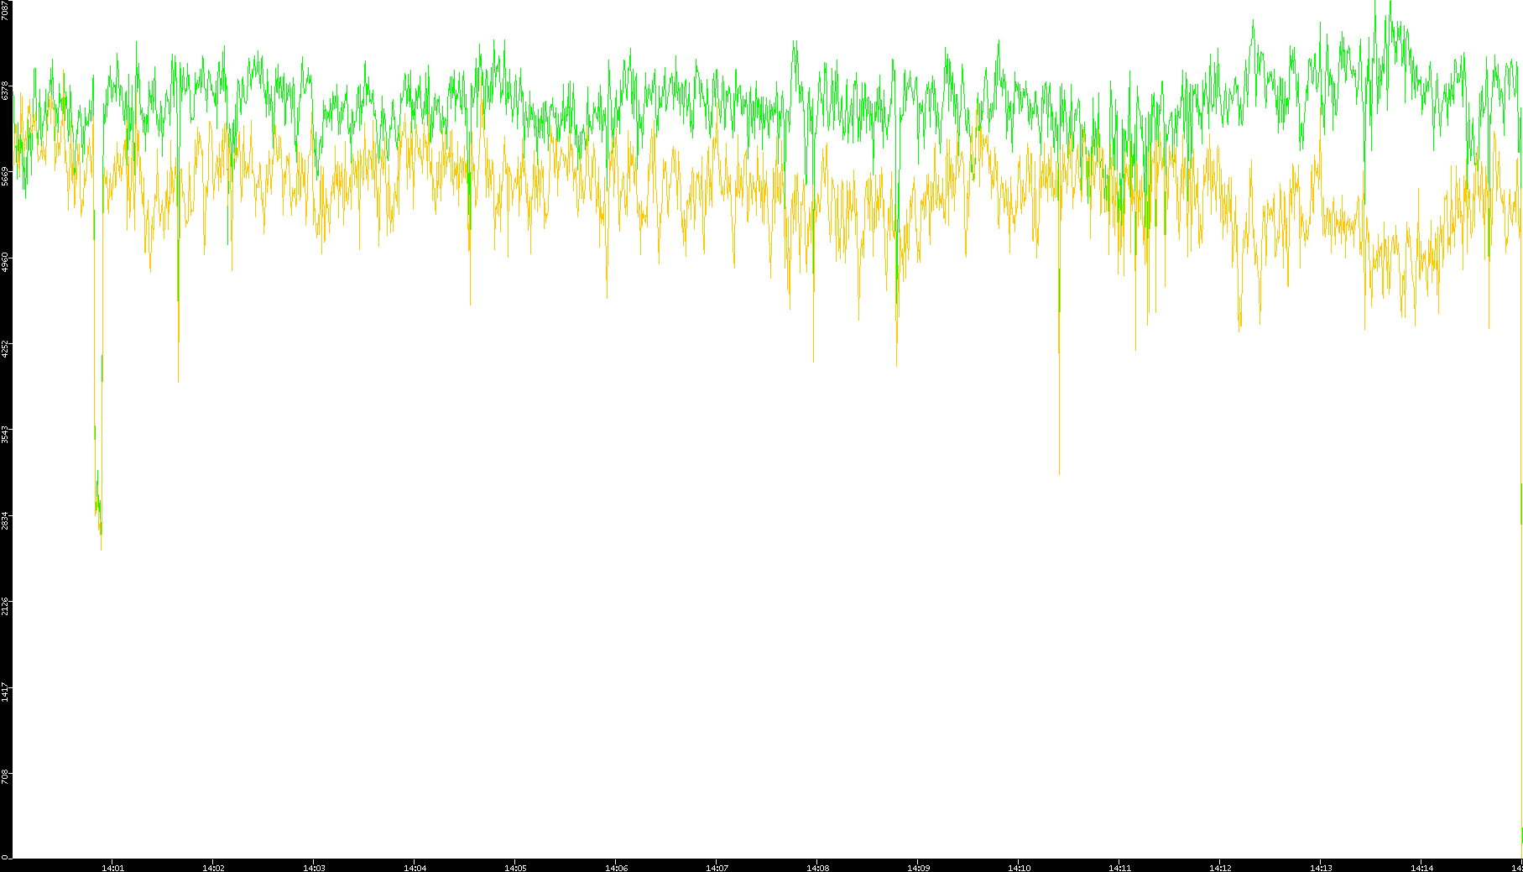Click the 7087 value on vertical axis
The height and width of the screenshot is (872, 1523).
(5, 10)
